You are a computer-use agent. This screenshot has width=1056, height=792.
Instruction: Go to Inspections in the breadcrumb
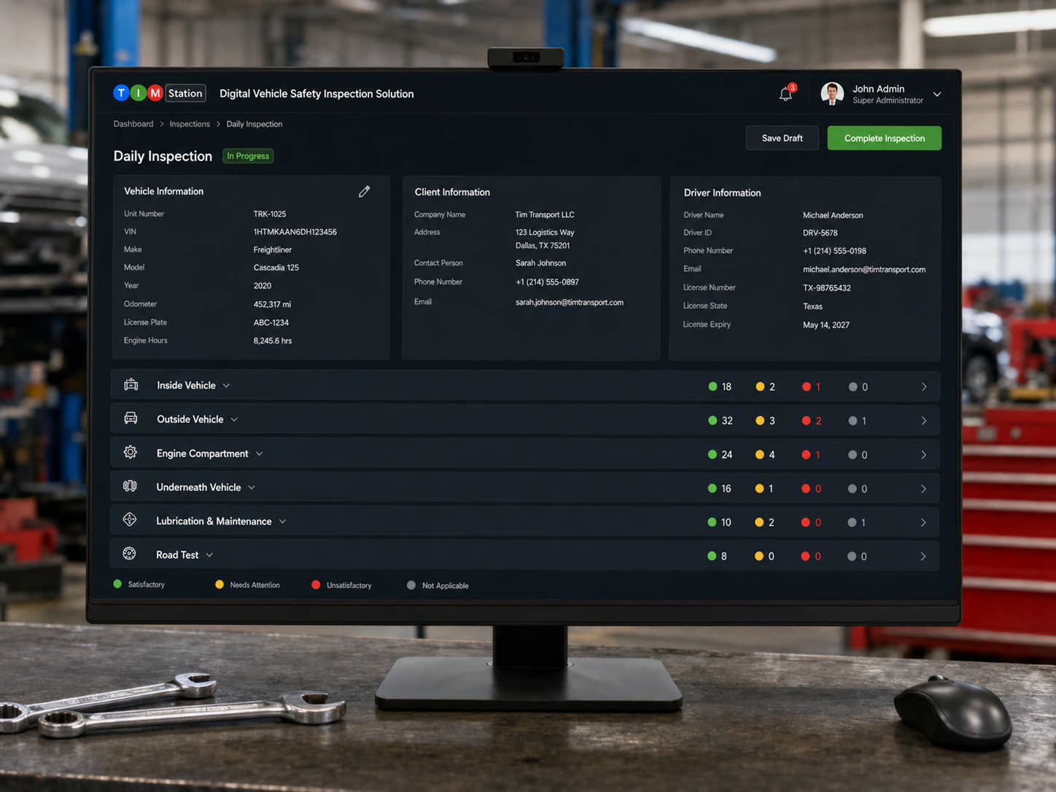(x=190, y=124)
